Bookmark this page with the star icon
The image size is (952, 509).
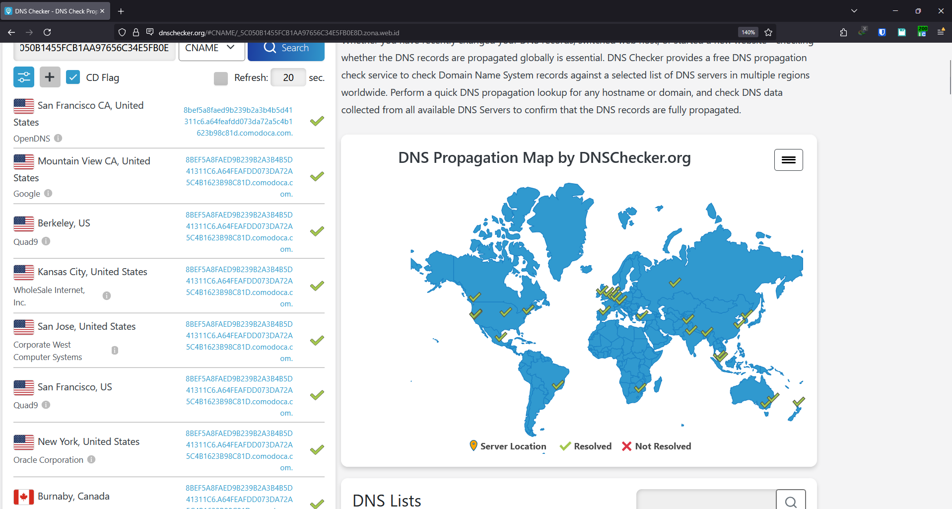[768, 32]
